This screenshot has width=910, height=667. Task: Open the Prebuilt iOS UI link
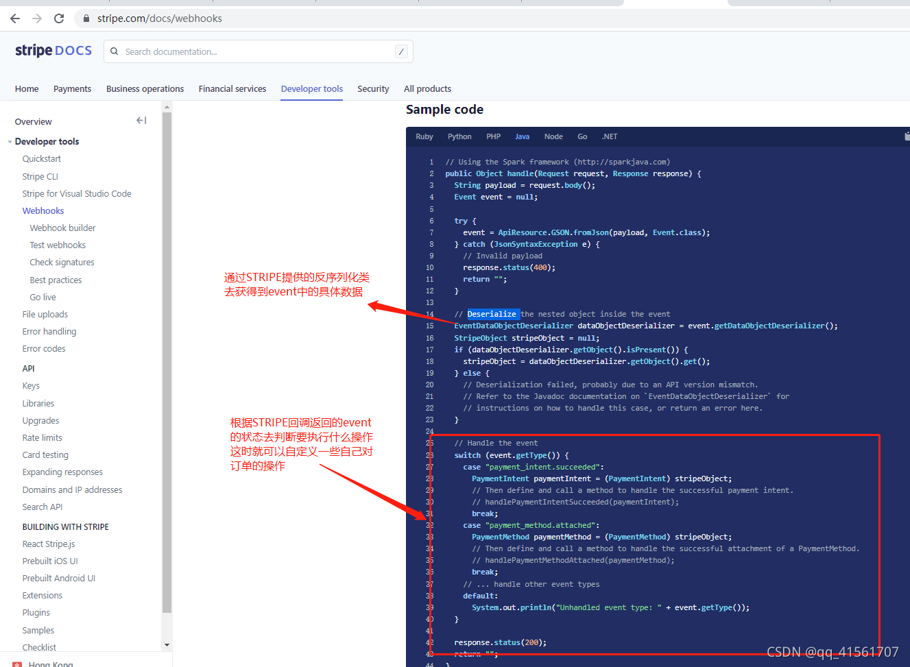(x=50, y=561)
